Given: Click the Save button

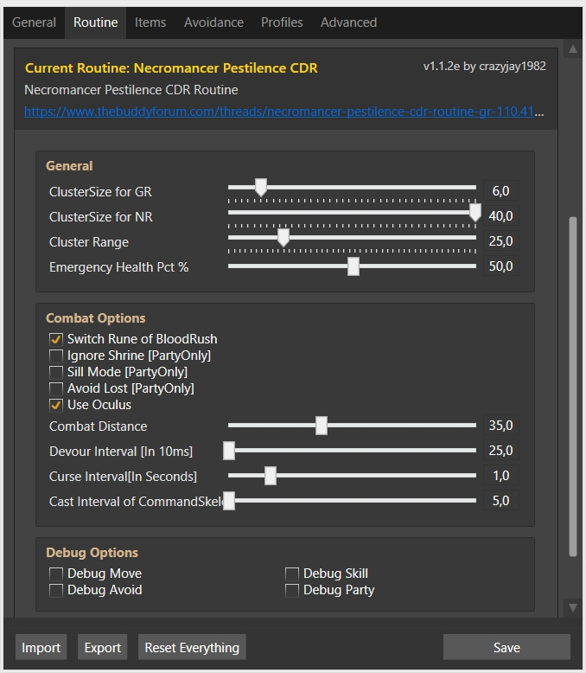Looking at the screenshot, I should (x=506, y=647).
